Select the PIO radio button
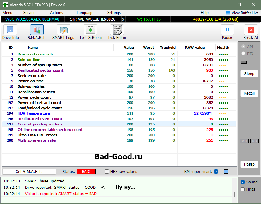This screenshot has height=204, width=261. pos(244,54)
